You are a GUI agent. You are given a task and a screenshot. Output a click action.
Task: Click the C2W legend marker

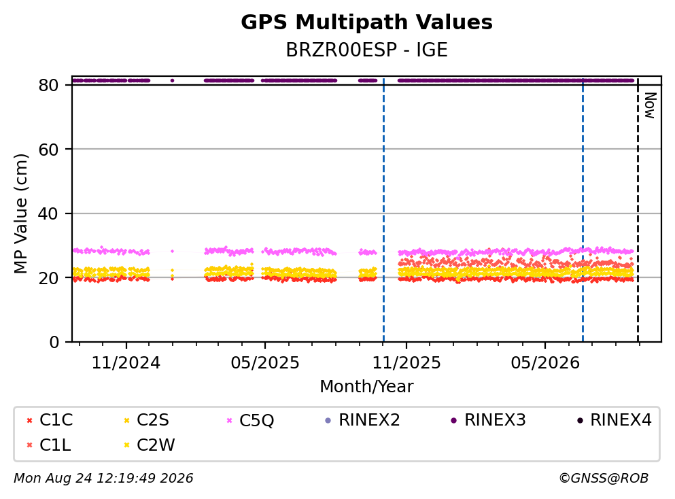[126, 445]
